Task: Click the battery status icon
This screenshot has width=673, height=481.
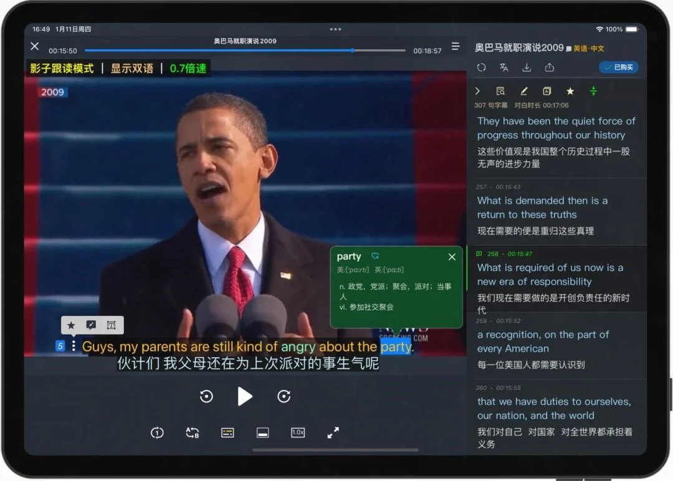Action: click(x=632, y=29)
